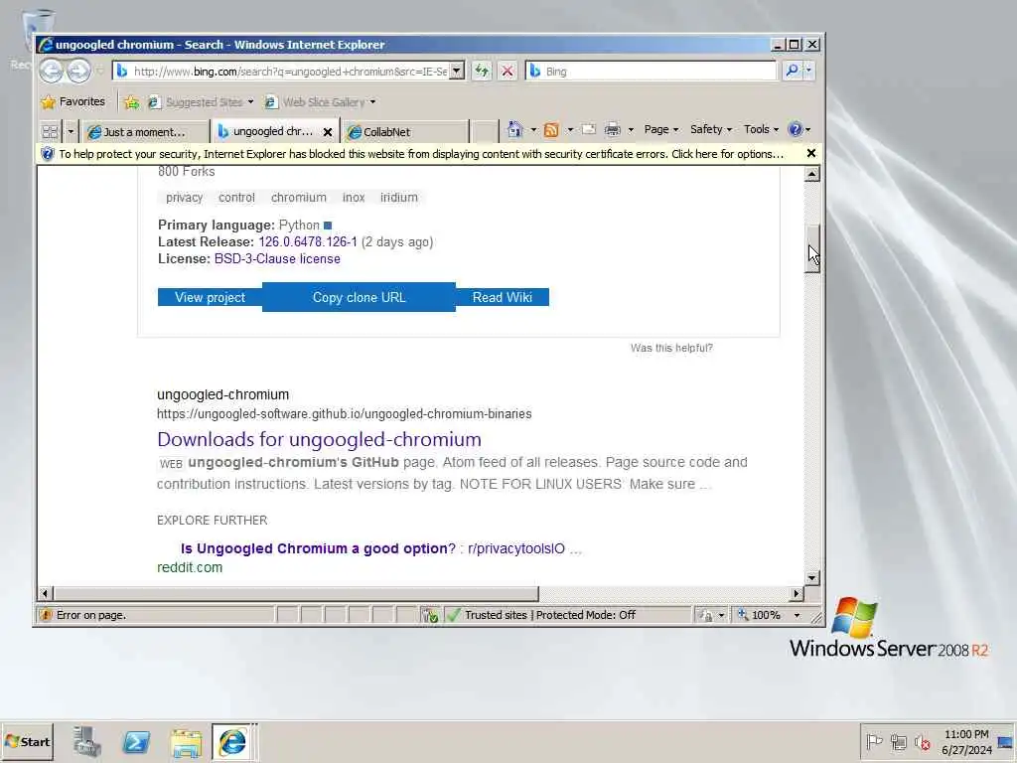
Task: Click the Copy clone URL button
Action: 359,297
